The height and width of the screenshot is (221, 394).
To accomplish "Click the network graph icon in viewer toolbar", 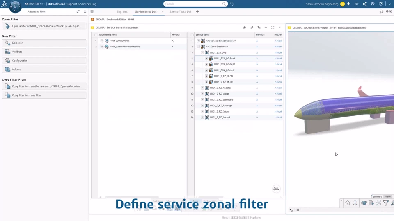I will pos(378,203).
